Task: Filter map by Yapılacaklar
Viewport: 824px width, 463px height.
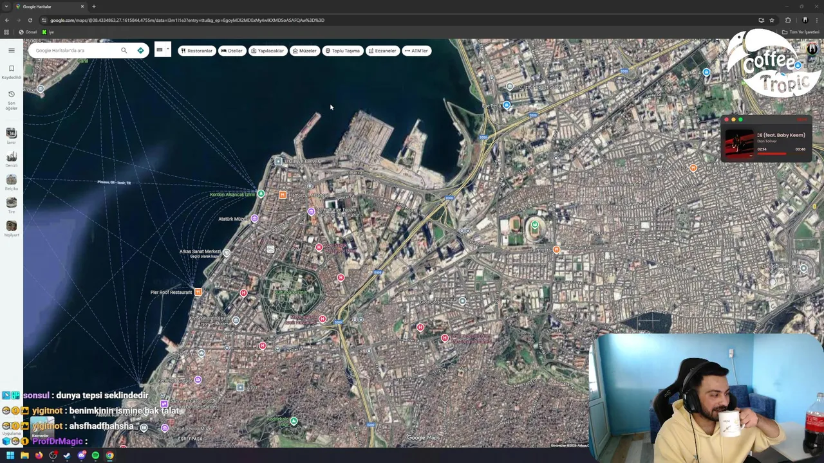Action: pos(268,51)
